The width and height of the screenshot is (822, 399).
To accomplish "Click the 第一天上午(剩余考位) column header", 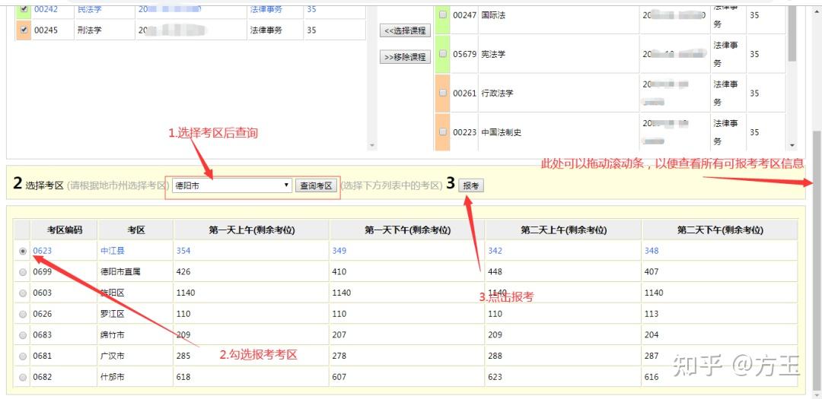I will coord(251,230).
